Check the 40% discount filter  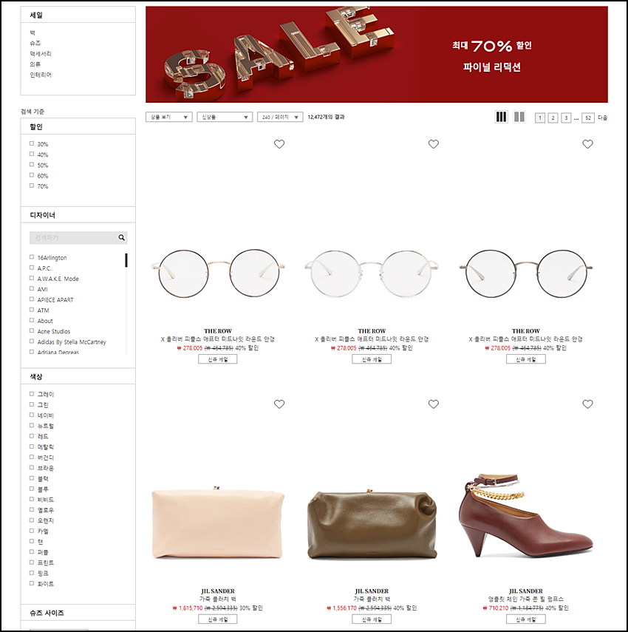(x=32, y=154)
